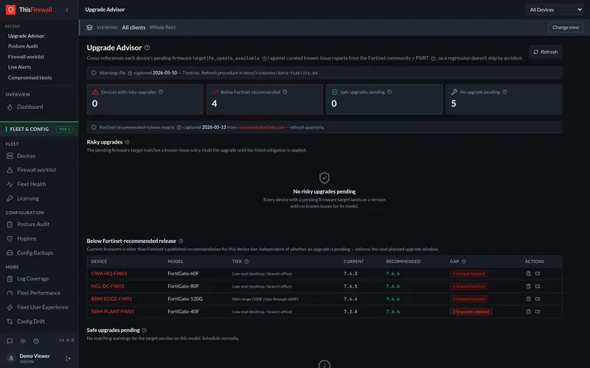Log out with the sign-out icon
This screenshot has width=590, height=368.
68,358
